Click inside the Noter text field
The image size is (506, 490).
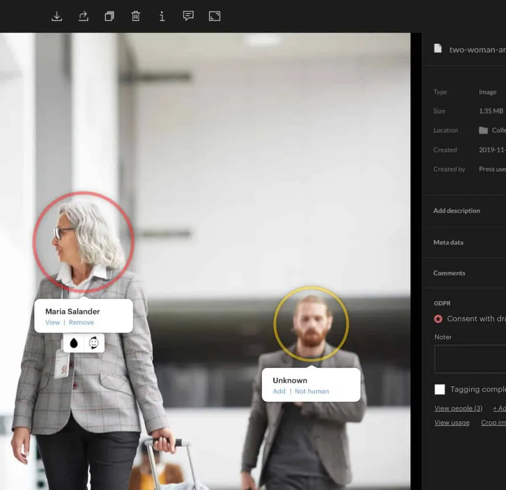point(470,359)
